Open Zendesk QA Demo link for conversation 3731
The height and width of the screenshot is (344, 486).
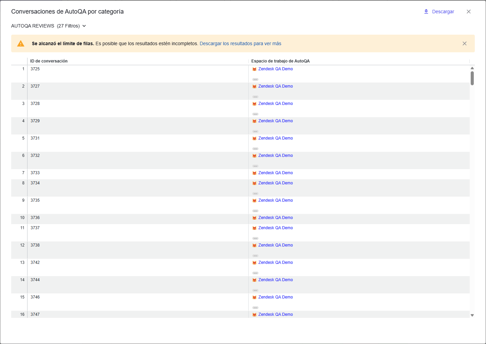(x=275, y=138)
